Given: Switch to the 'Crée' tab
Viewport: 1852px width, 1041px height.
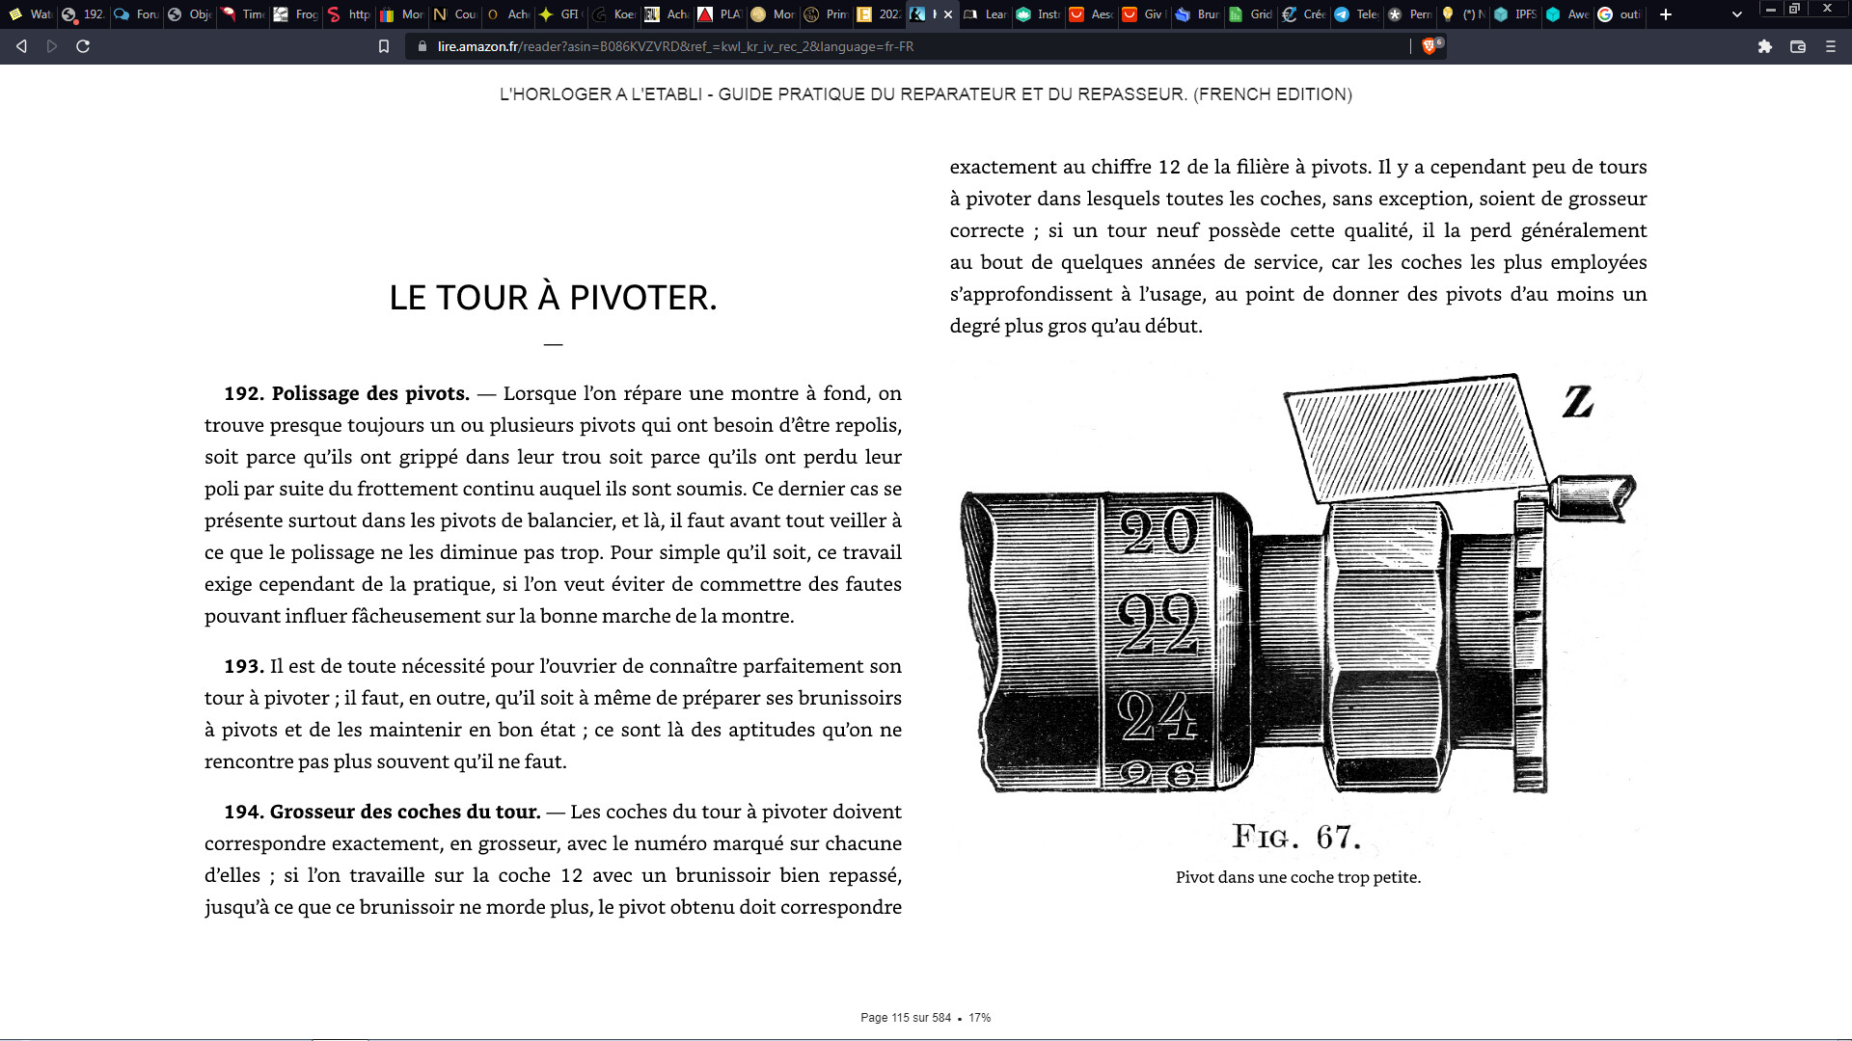Looking at the screenshot, I should pyautogui.click(x=1302, y=14).
